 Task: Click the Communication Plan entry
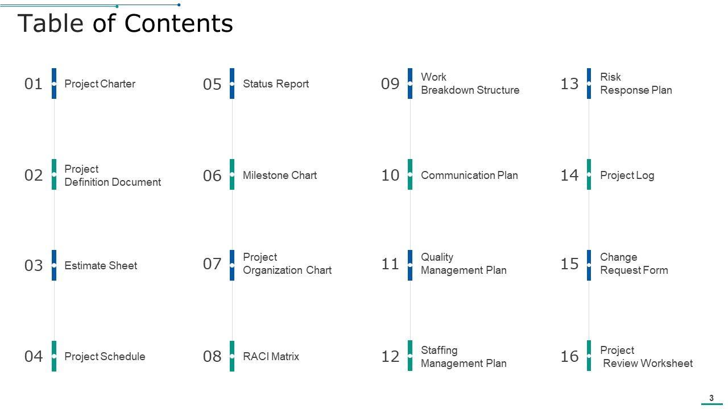pos(469,176)
